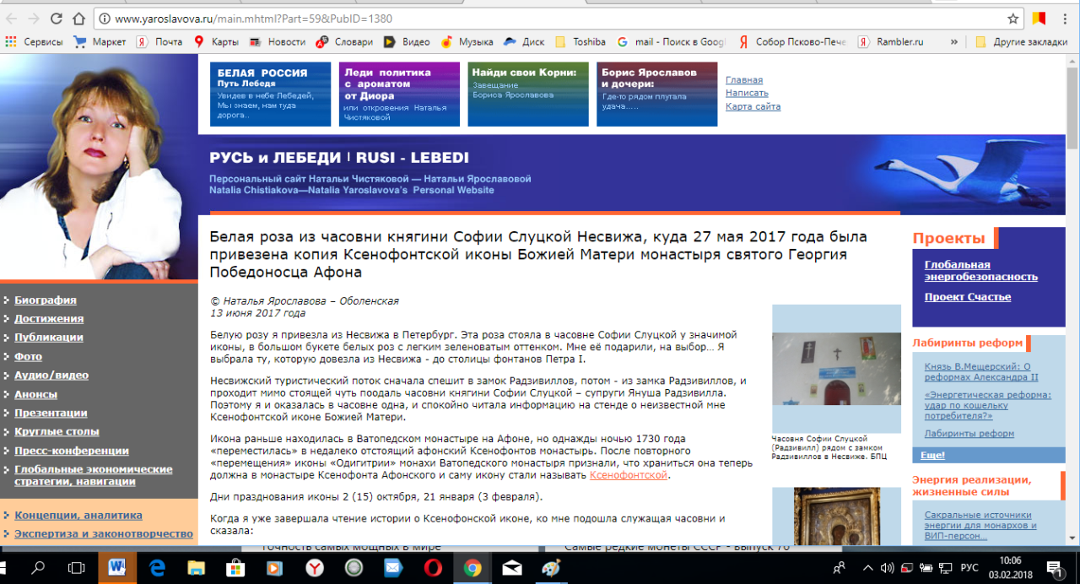This screenshot has width=1080, height=584.
Task: Open the Paint app in the taskbar
Action: click(x=552, y=568)
